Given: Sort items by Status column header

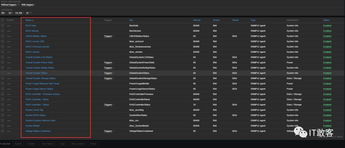Looking at the screenshot, I should [x=326, y=20].
